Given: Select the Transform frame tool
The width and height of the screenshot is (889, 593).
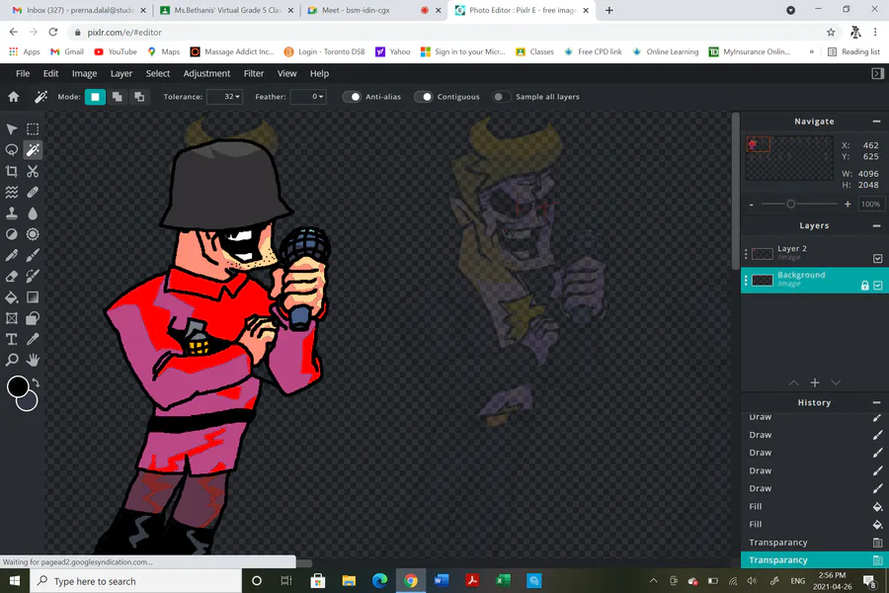Looking at the screenshot, I should tap(11, 318).
